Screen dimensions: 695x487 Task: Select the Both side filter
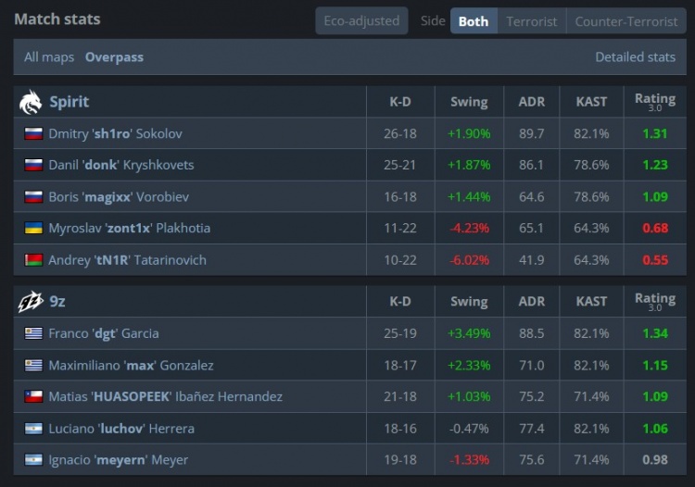click(474, 20)
